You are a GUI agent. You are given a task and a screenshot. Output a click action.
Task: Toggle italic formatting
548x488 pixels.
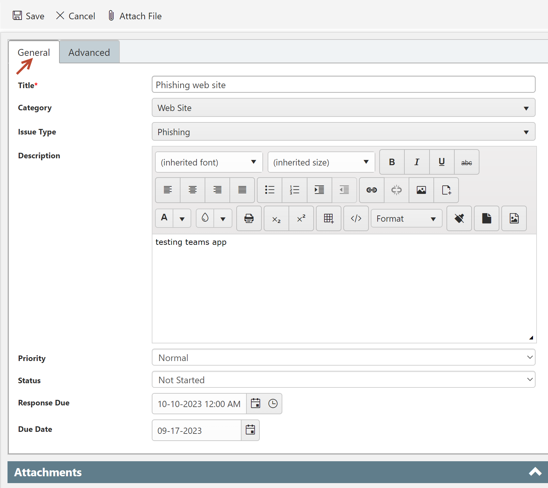(417, 162)
